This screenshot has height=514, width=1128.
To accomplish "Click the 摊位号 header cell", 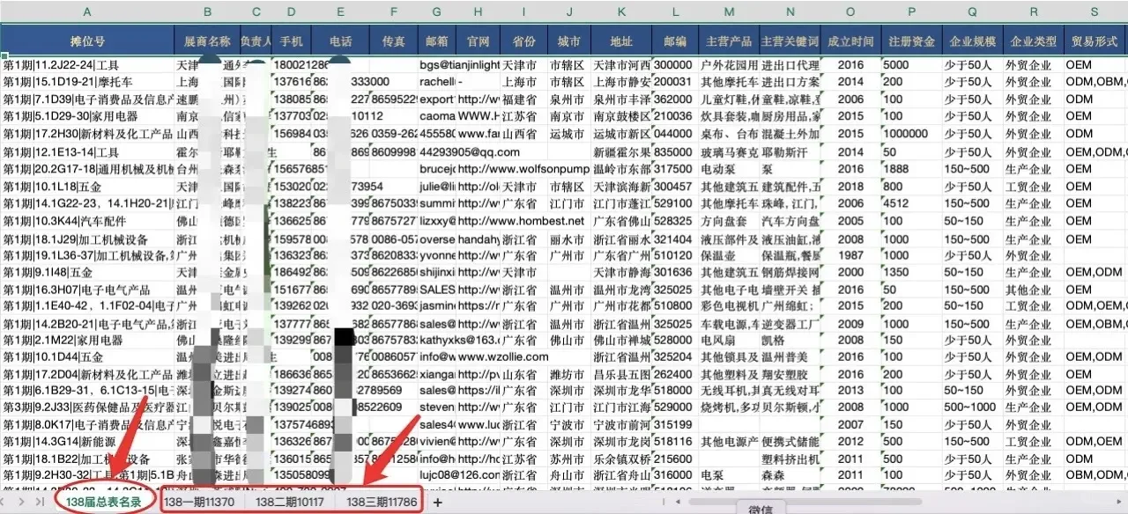I will click(x=87, y=41).
